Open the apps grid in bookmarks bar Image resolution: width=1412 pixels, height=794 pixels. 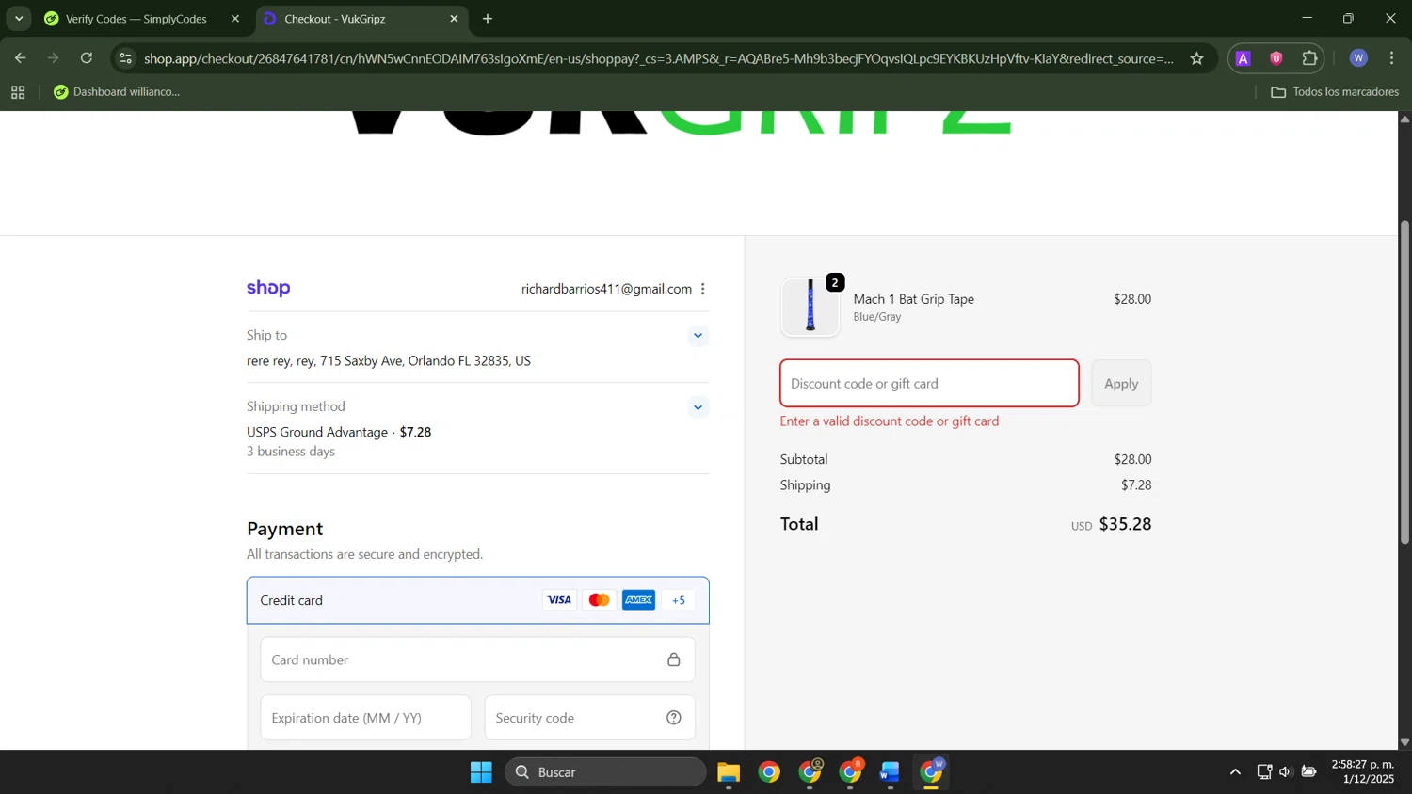pos(18,92)
